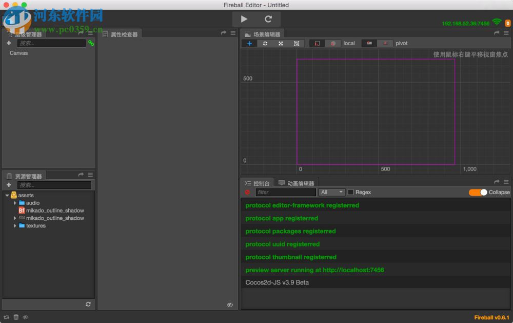
Task: Select the Rotate tool in scene toolbar
Action: [x=264, y=43]
